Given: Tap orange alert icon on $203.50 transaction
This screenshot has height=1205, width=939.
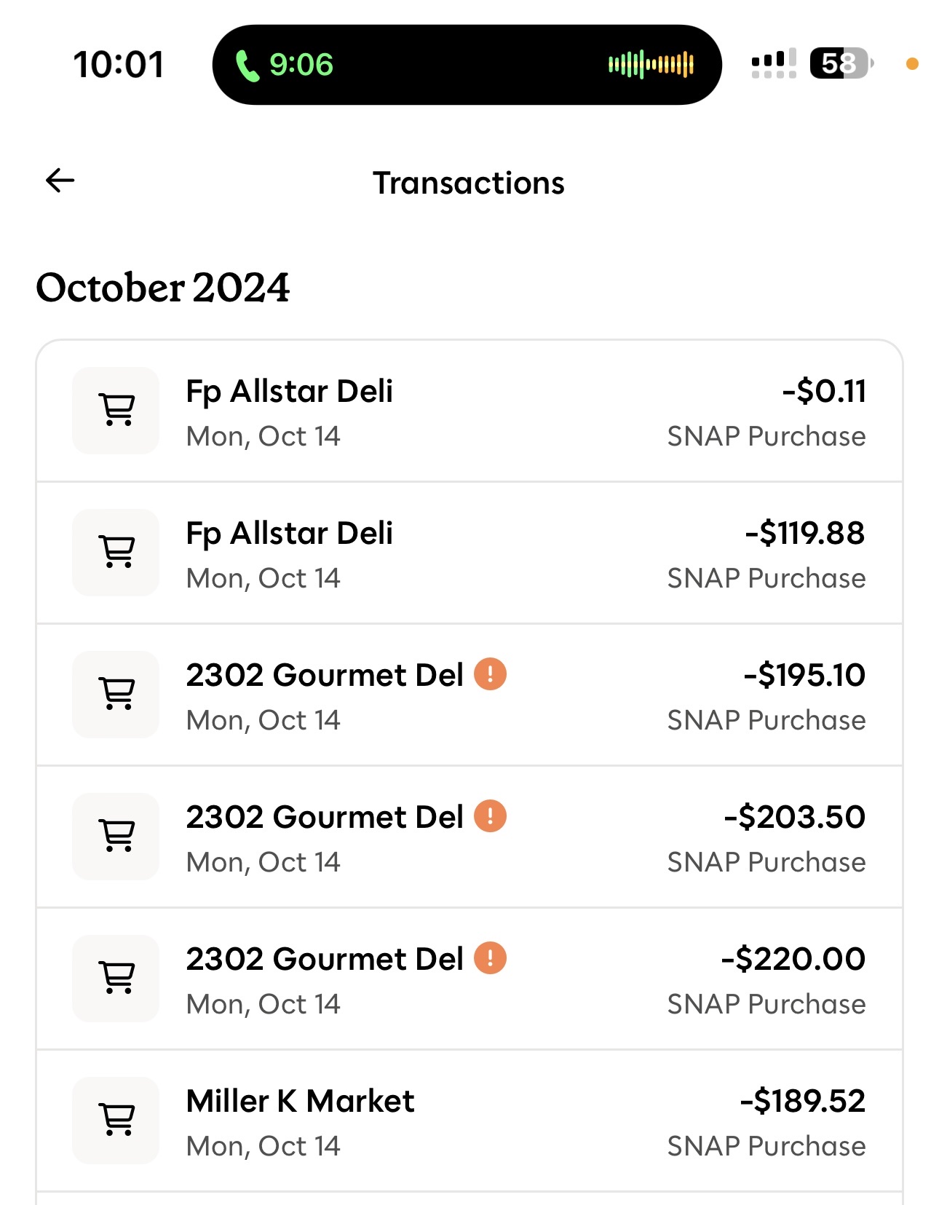Looking at the screenshot, I should (490, 816).
